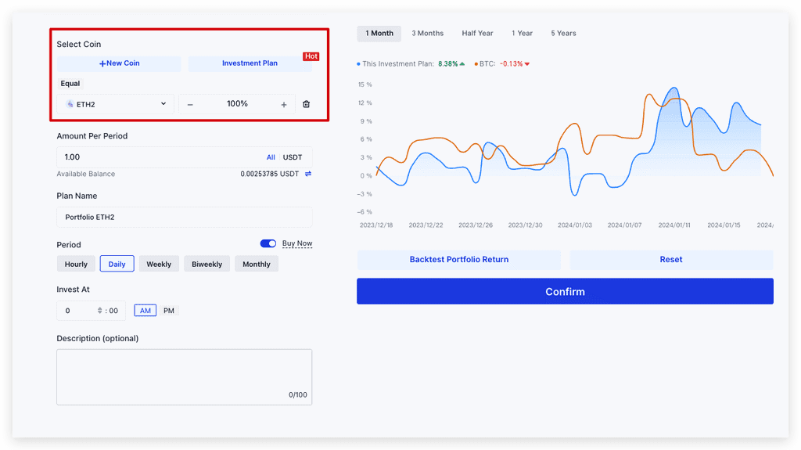Open the USDT currency selector

pos(293,157)
